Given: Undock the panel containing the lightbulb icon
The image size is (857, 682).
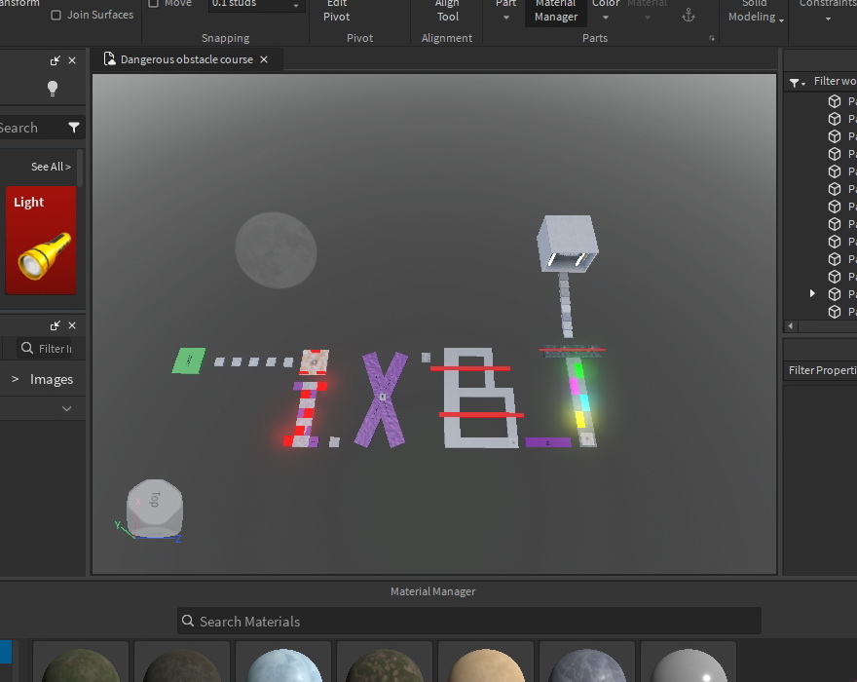Looking at the screenshot, I should 55,60.
